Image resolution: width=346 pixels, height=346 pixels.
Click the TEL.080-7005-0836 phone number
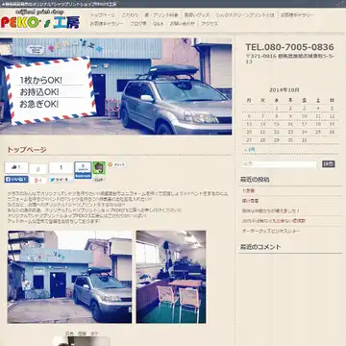pyautogui.click(x=289, y=47)
